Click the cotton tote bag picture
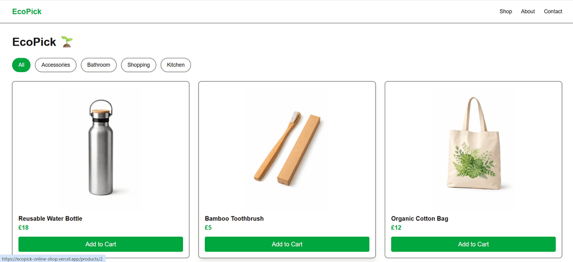This screenshot has height=262, width=573. (473, 146)
